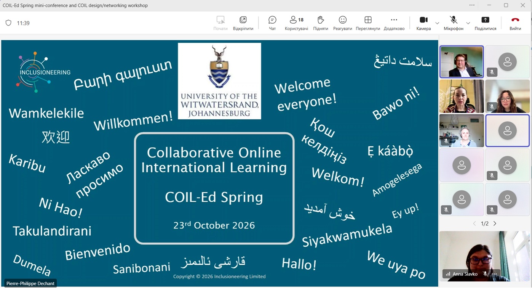
Task: Expand camera options dropdown arrow
Action: coord(437,23)
